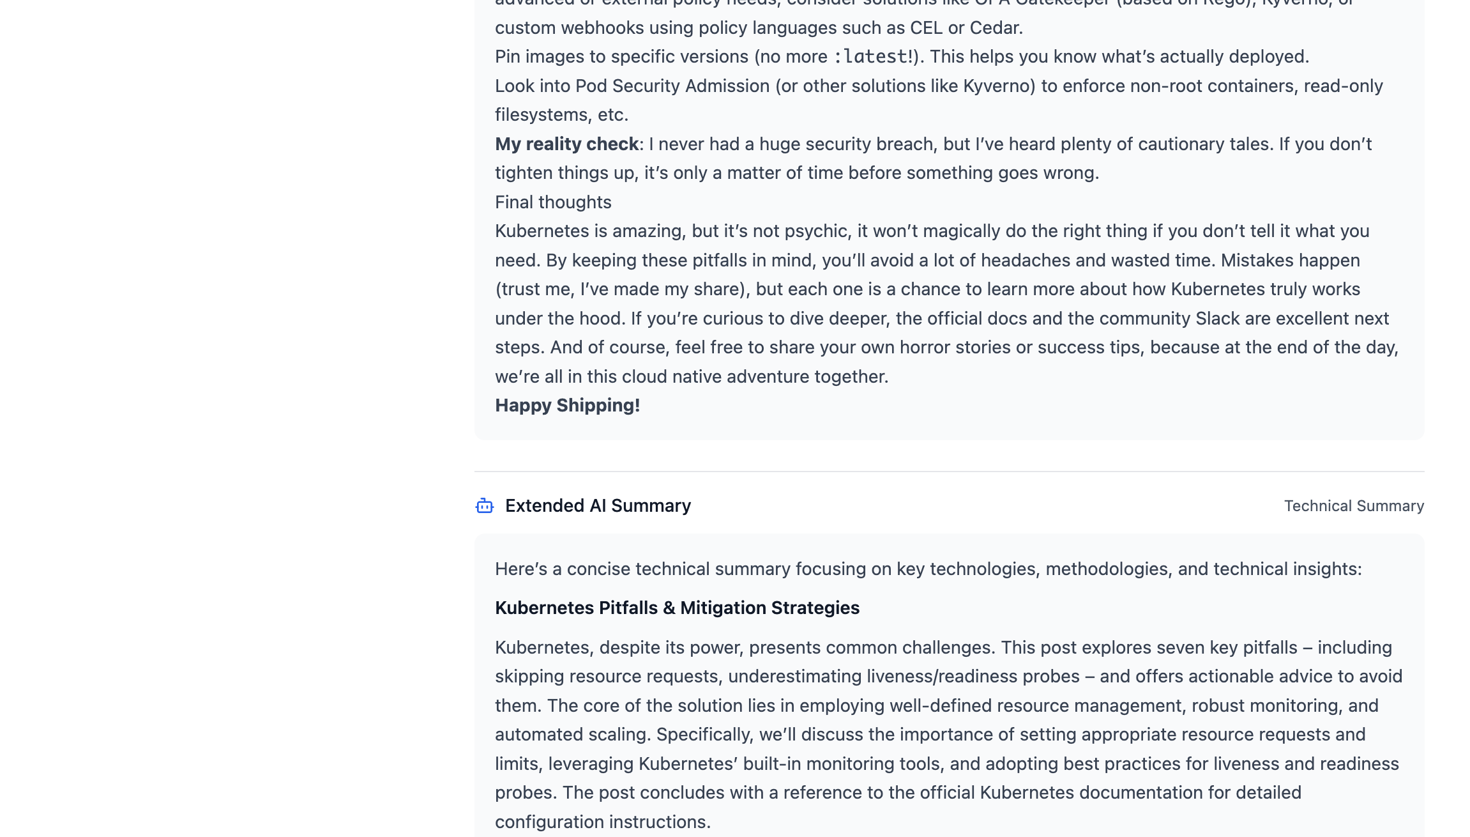Select the Technical Summary label

click(1354, 506)
